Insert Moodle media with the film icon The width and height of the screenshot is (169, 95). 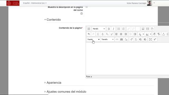coord(148,29)
